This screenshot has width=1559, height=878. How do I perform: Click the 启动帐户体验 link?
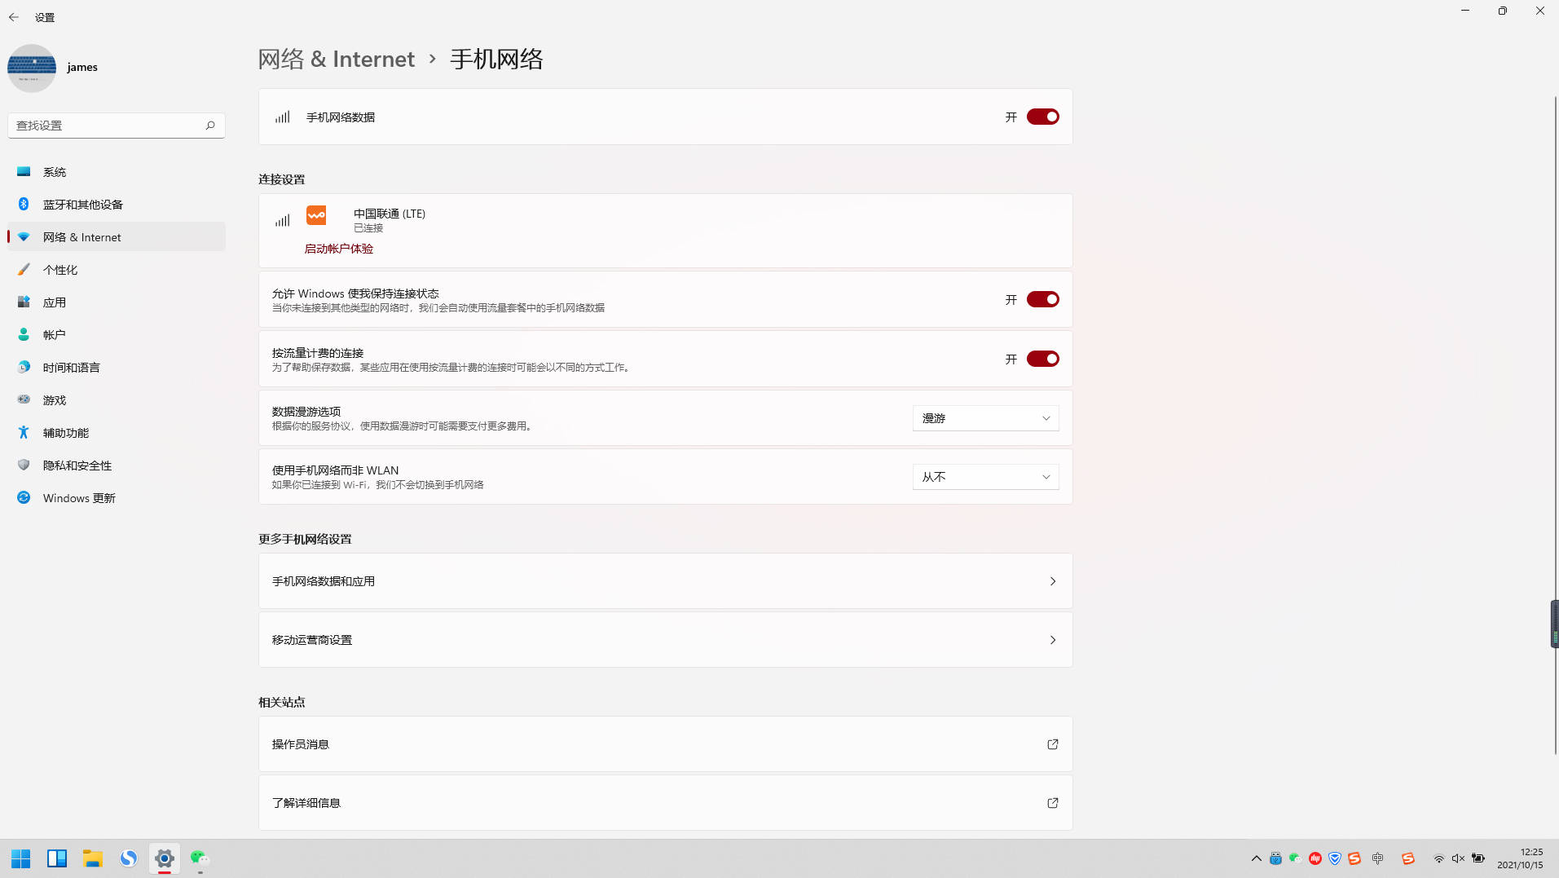[338, 248]
